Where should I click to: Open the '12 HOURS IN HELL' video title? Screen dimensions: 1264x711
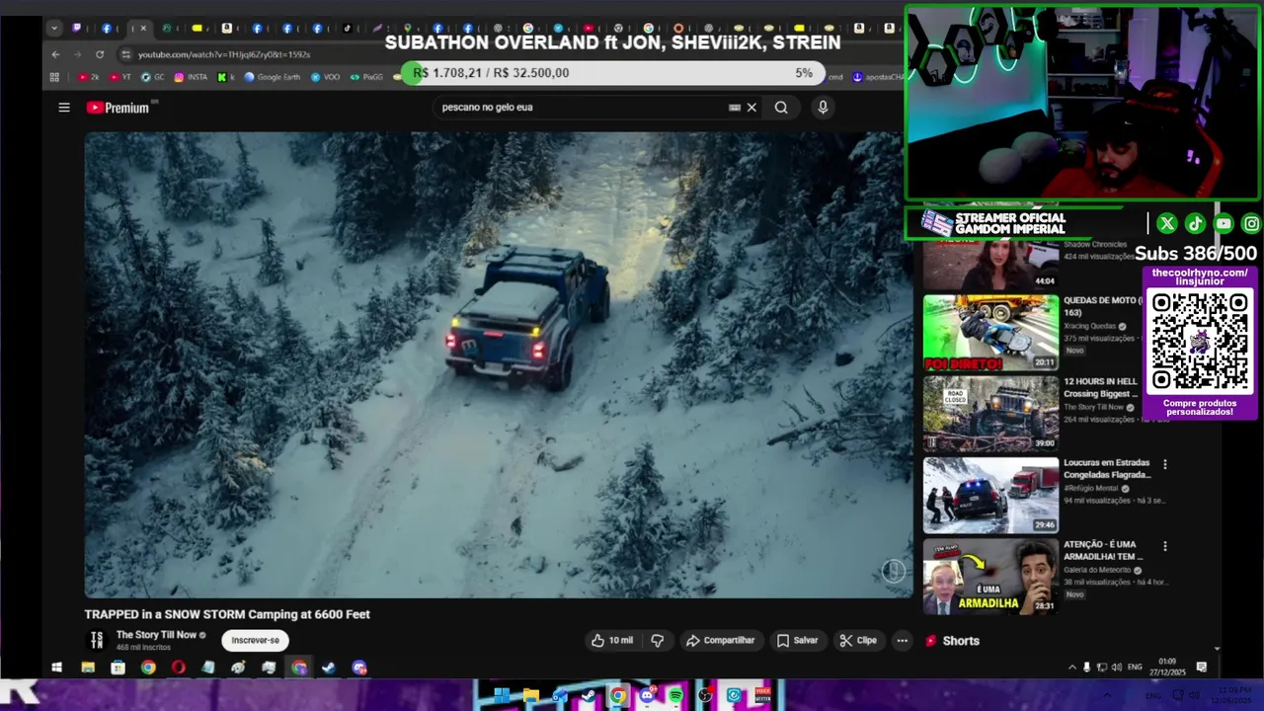click(1101, 387)
